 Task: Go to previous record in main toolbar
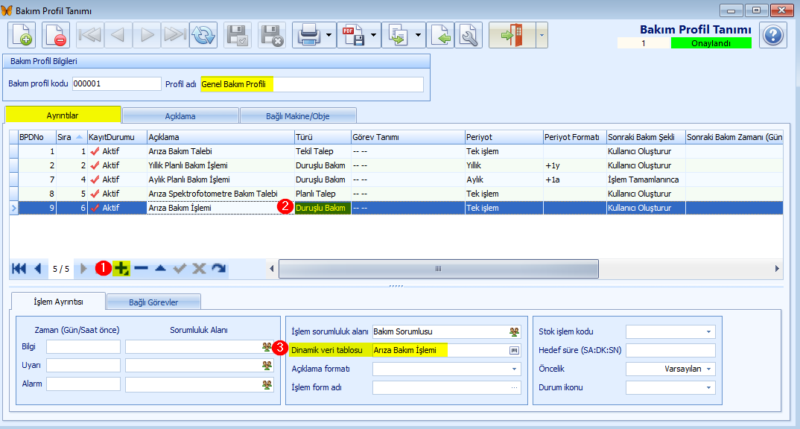[x=118, y=35]
